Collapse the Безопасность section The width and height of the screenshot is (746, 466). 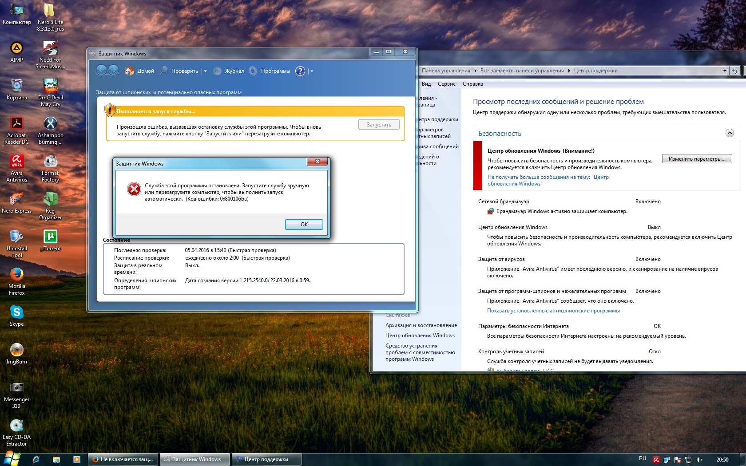coord(730,133)
